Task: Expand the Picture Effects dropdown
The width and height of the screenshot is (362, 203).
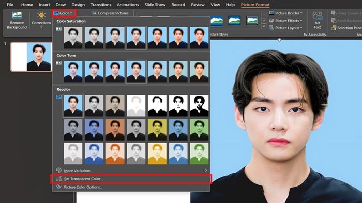Action: pyautogui.click(x=285, y=21)
